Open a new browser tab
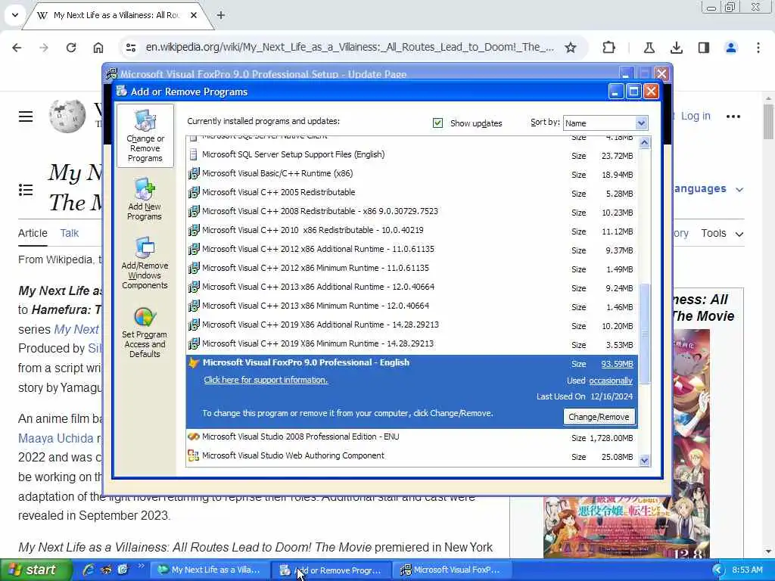This screenshot has width=775, height=581. (221, 15)
